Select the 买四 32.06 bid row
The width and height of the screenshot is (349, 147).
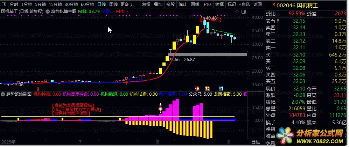306,75
